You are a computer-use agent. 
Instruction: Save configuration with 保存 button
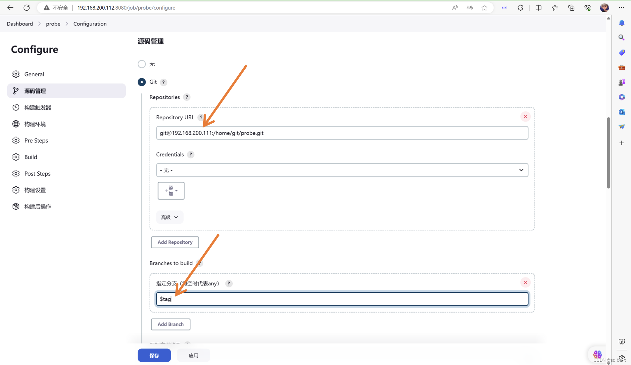154,355
